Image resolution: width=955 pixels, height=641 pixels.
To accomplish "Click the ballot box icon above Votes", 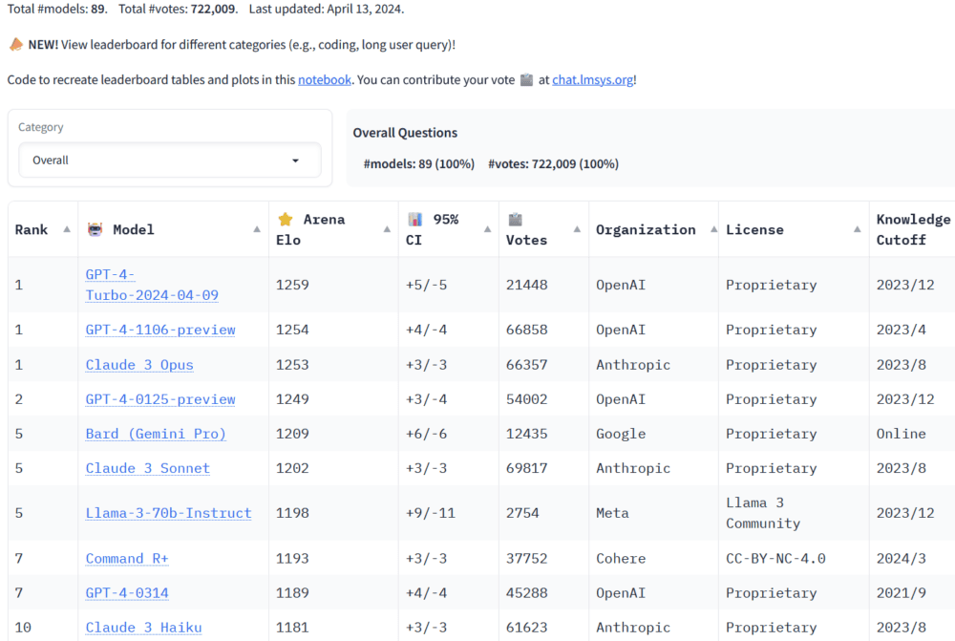I will pos(516,220).
